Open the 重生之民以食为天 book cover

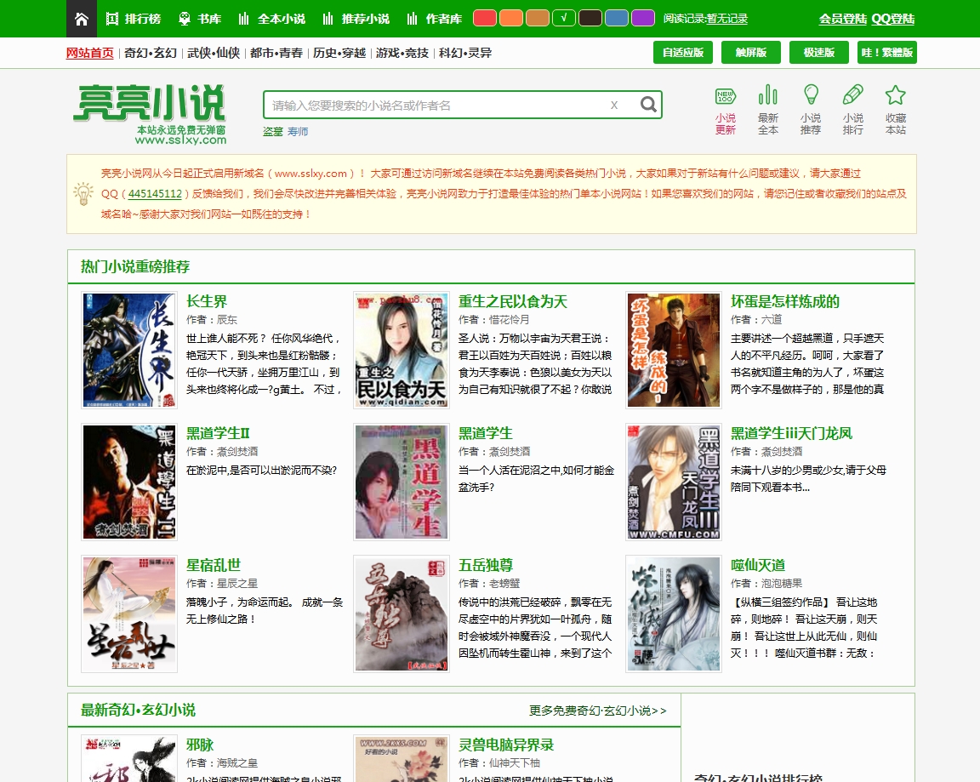[x=402, y=350]
